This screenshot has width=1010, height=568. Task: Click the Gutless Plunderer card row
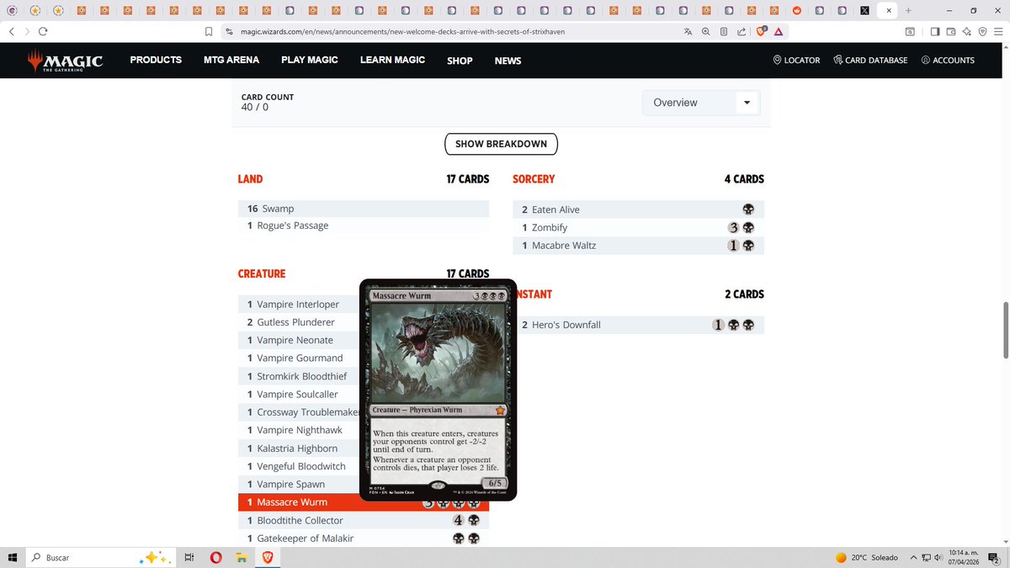pyautogui.click(x=299, y=322)
